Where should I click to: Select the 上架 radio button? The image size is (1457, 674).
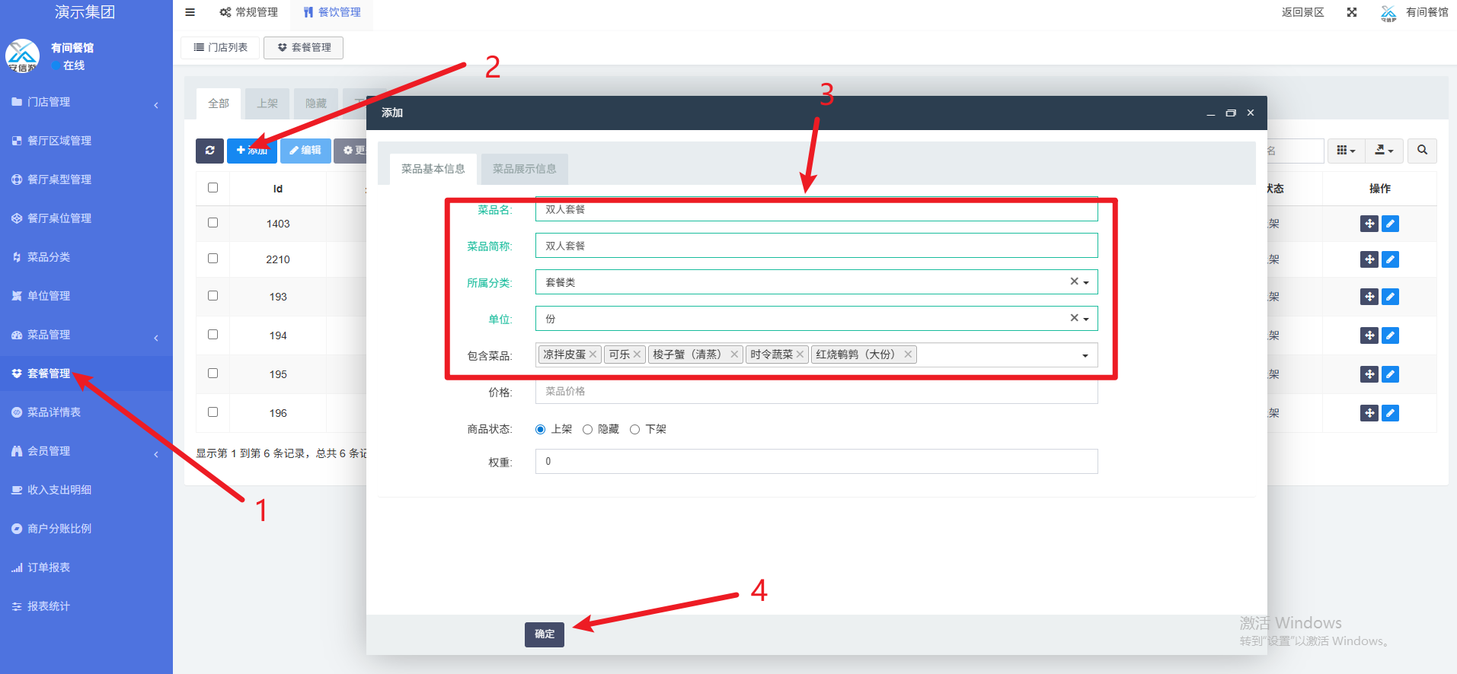[x=540, y=429]
